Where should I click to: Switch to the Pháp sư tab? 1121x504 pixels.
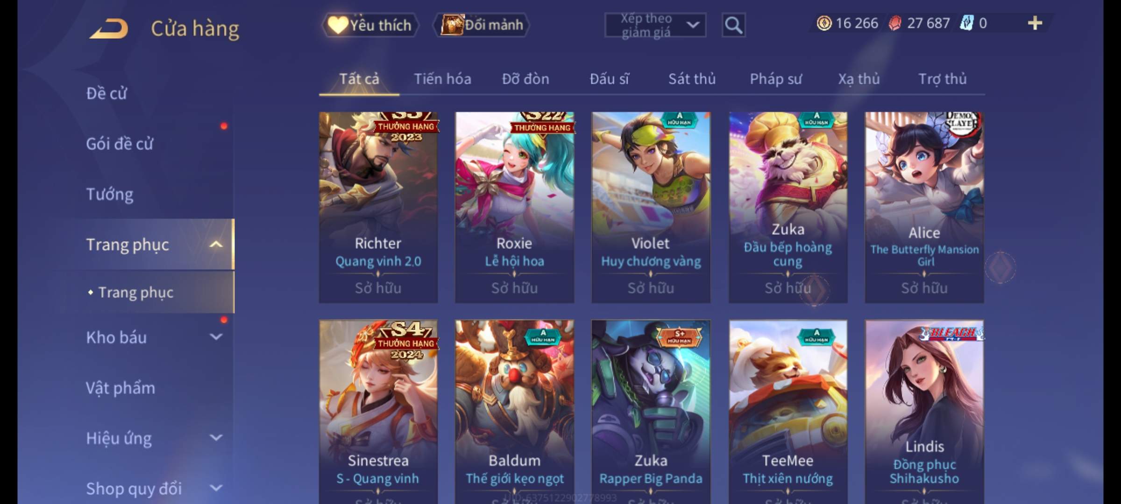776,79
